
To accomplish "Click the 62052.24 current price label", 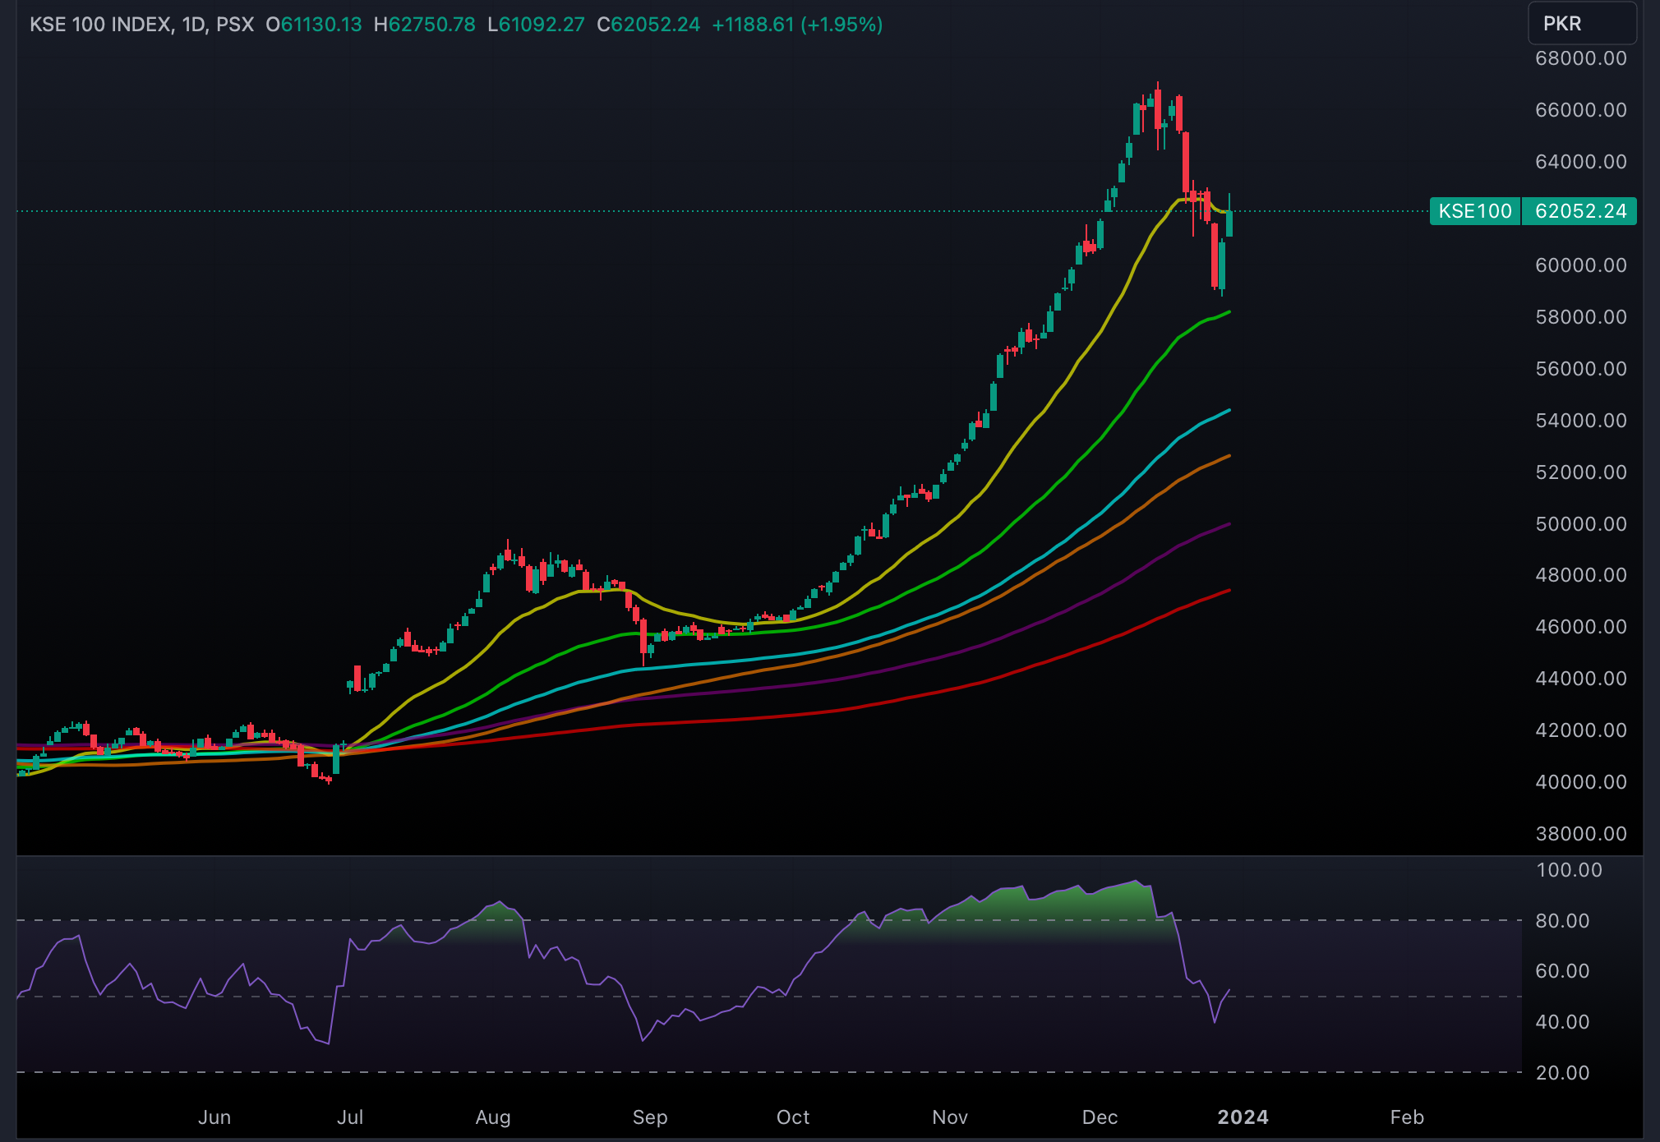I will point(1579,211).
